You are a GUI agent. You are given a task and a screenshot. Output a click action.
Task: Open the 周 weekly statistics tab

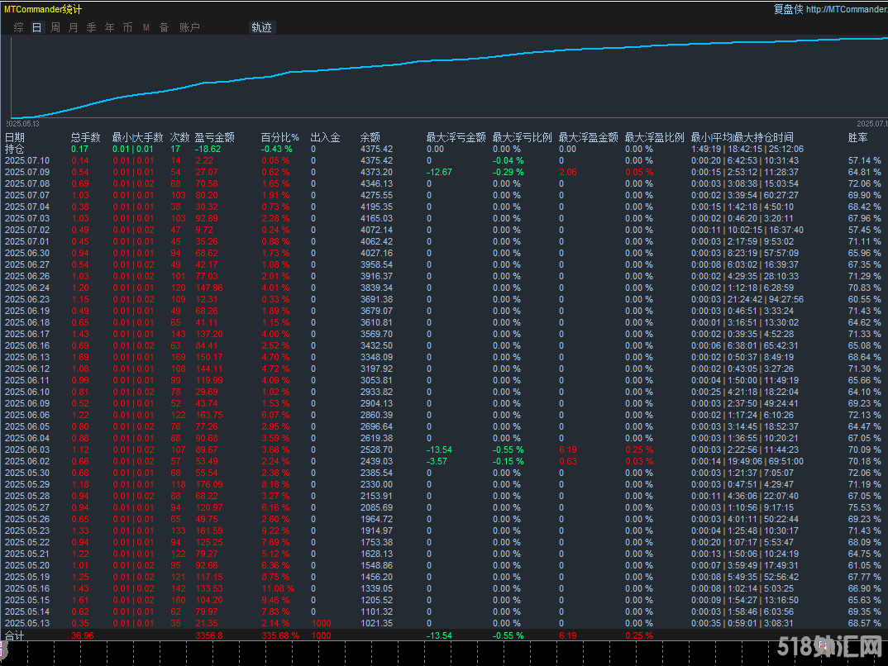pos(55,27)
